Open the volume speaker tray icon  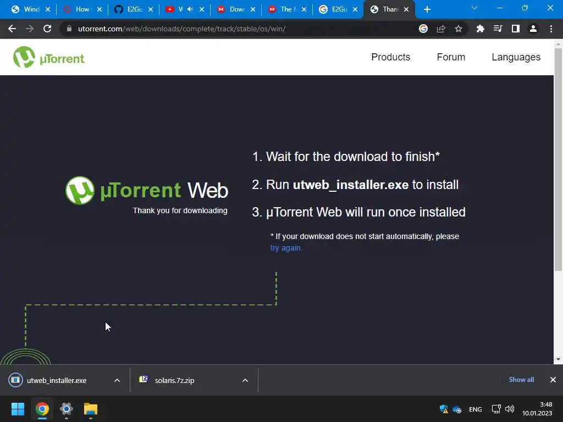tap(510, 409)
